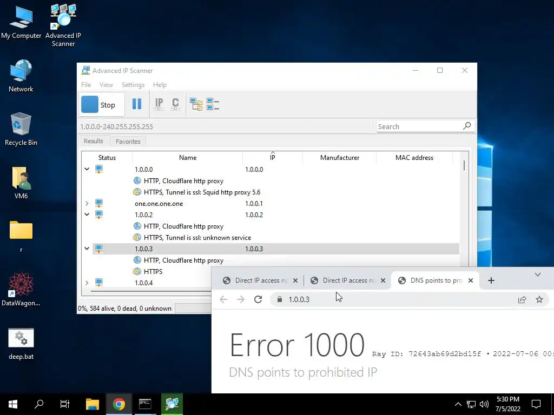This screenshot has width=554, height=415.
Task: Sort by the Manufacturer column header
Action: (340, 158)
